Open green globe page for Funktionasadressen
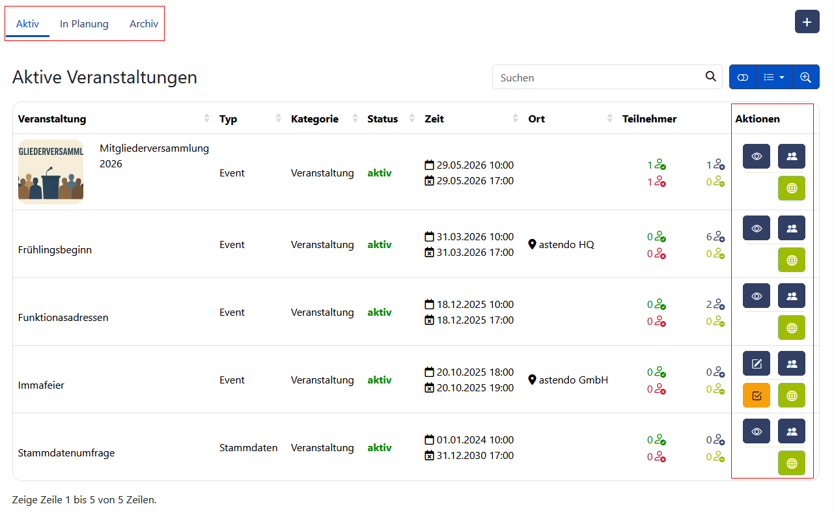The image size is (834, 515). [x=792, y=327]
